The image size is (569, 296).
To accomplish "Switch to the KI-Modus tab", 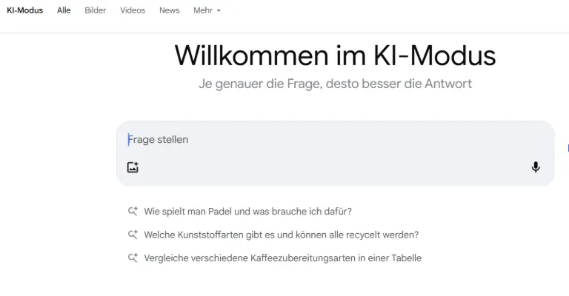I will pyautogui.click(x=24, y=10).
